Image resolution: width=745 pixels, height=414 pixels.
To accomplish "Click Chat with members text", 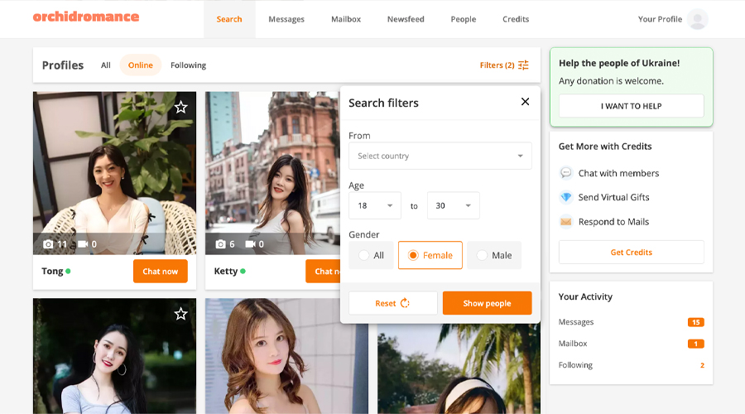I will pos(618,173).
